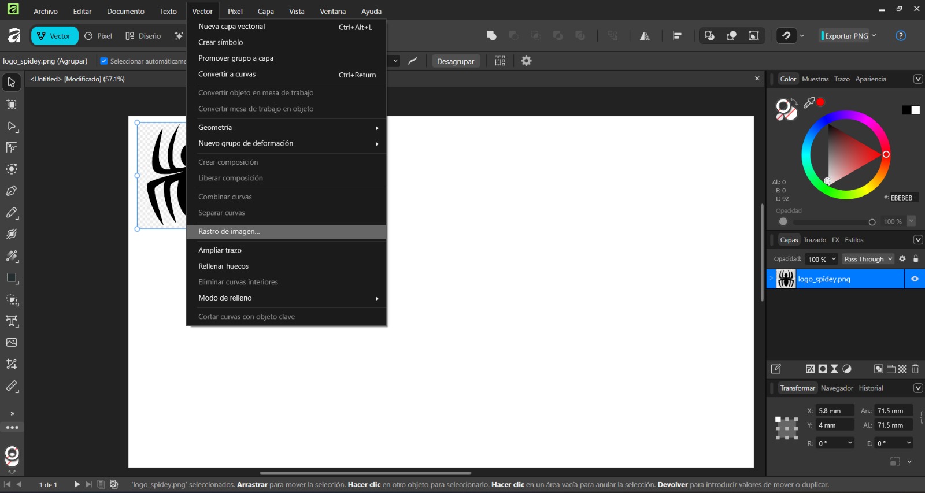Select the Place Image tool

[12, 343]
